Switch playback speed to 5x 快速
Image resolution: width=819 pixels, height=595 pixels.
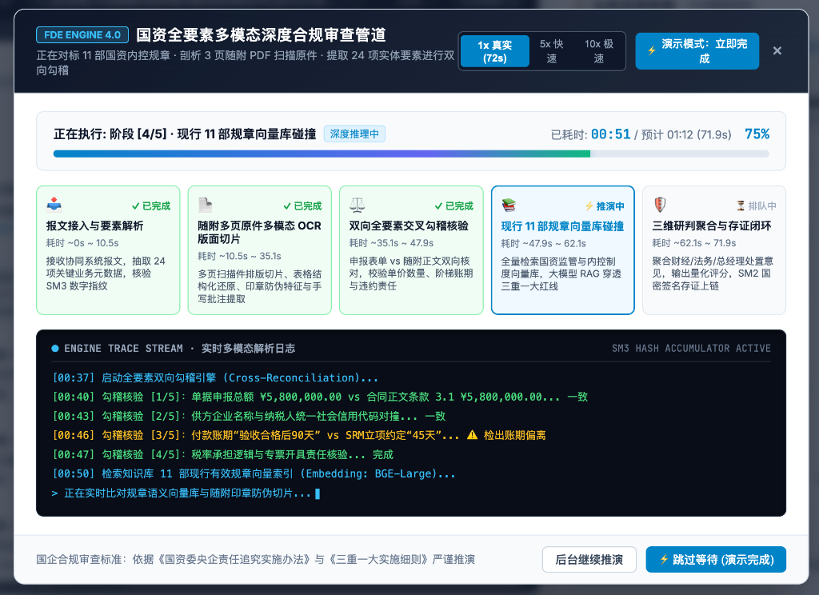click(x=552, y=51)
